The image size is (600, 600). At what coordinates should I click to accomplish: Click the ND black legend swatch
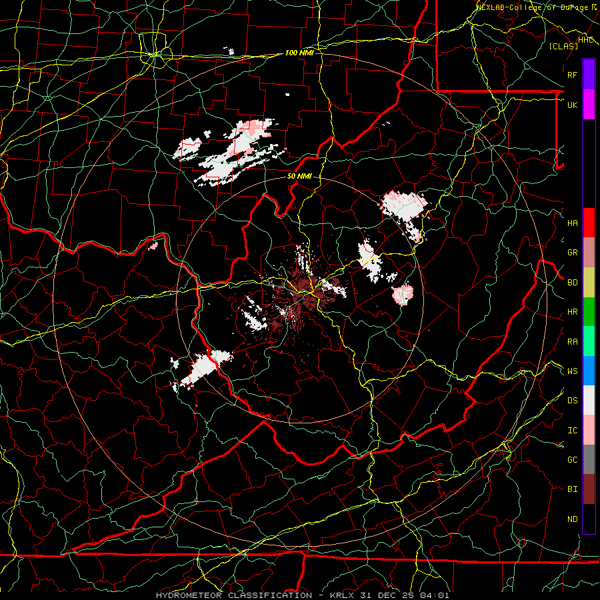tap(589, 519)
